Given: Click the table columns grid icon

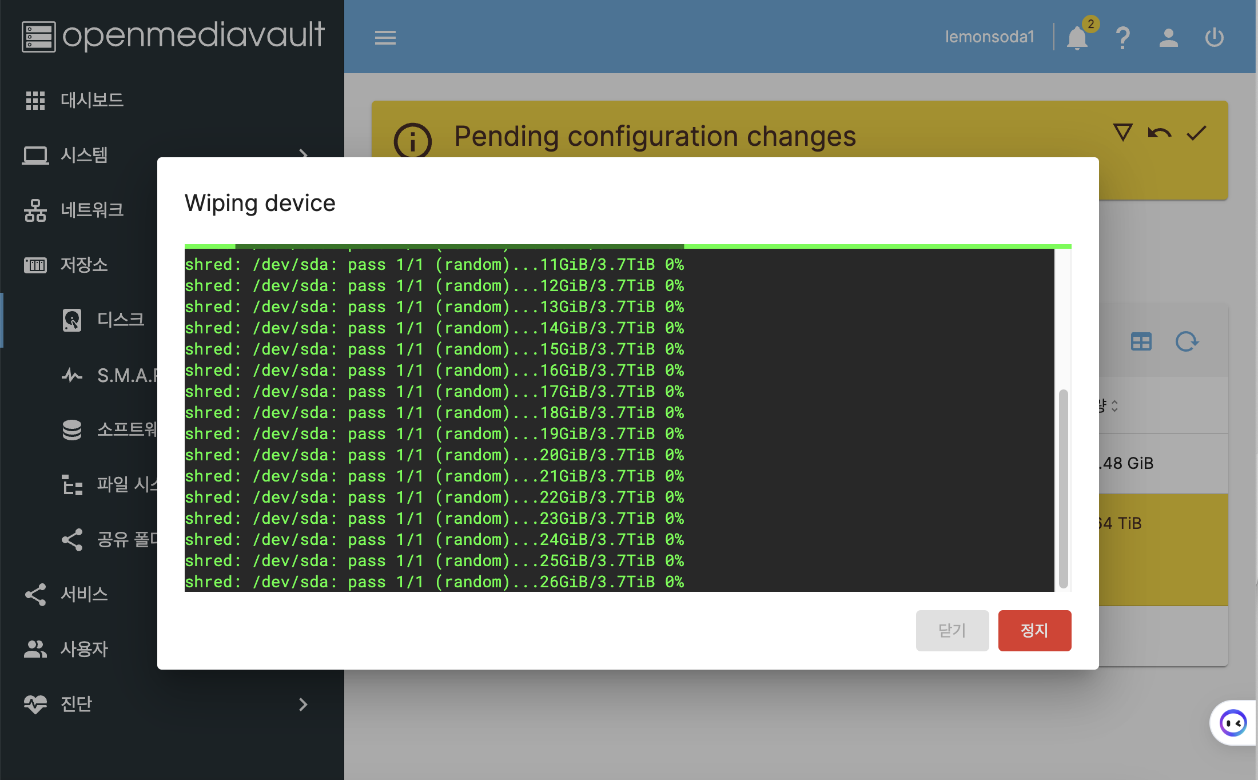Looking at the screenshot, I should 1141,342.
